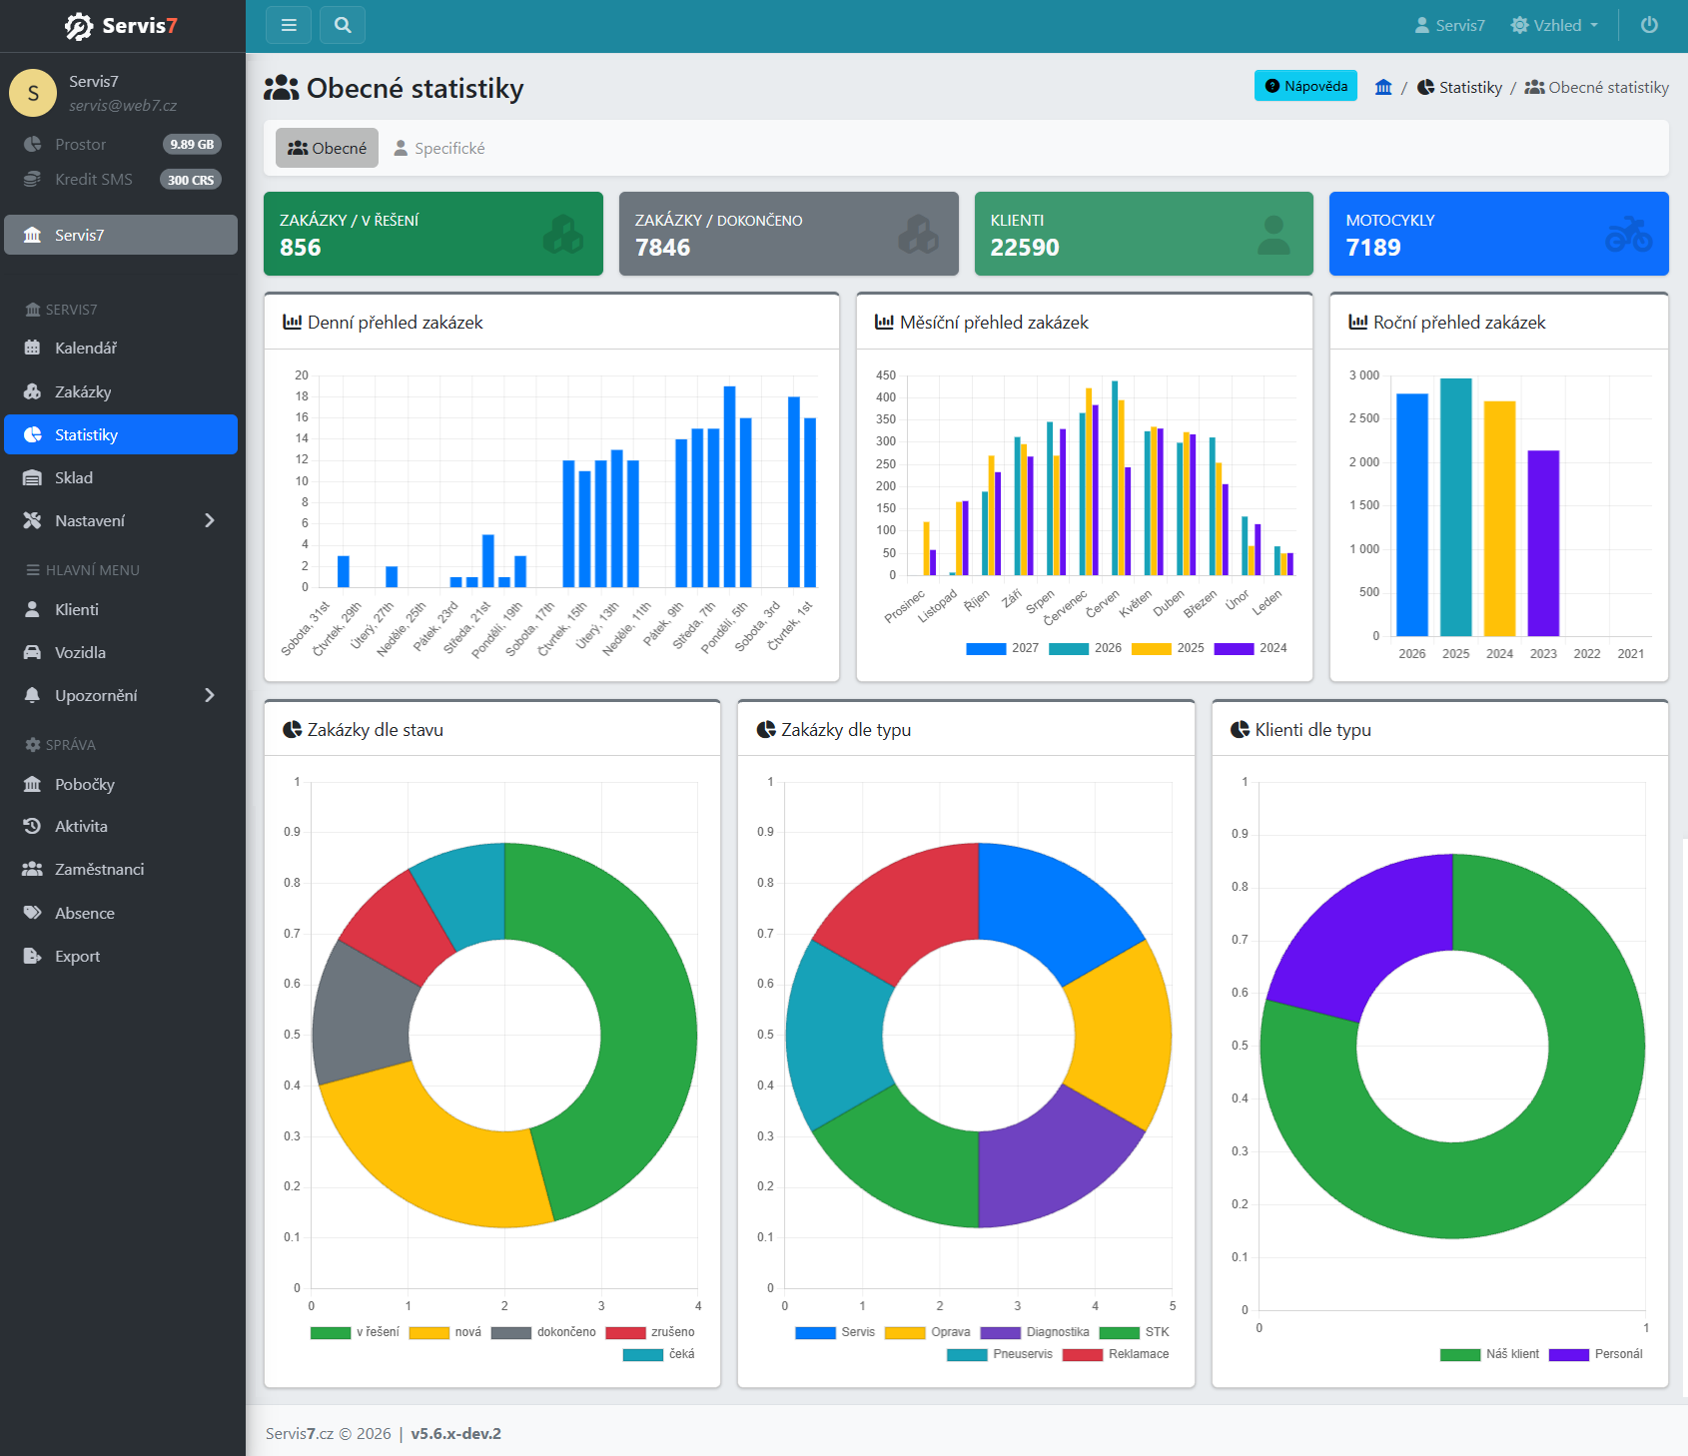Toggle 'dokončeno' legend swatch
Viewport: 1688px width, 1456px height.
point(511,1332)
